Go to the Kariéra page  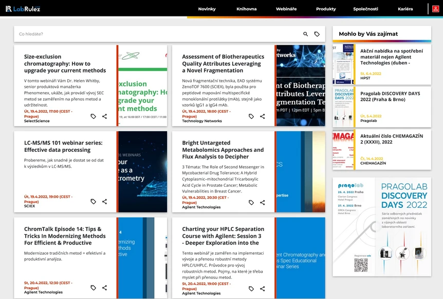click(x=405, y=9)
